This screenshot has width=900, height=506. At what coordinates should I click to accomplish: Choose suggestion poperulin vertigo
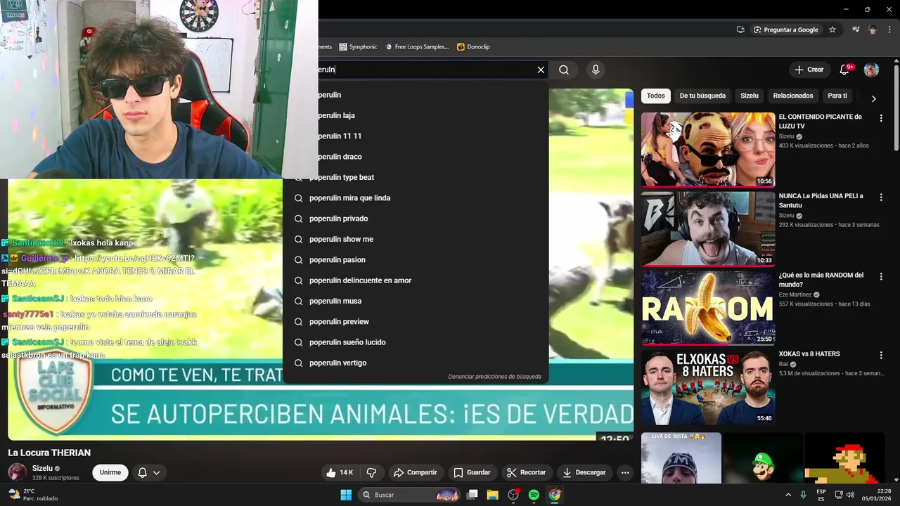pyautogui.click(x=415, y=363)
